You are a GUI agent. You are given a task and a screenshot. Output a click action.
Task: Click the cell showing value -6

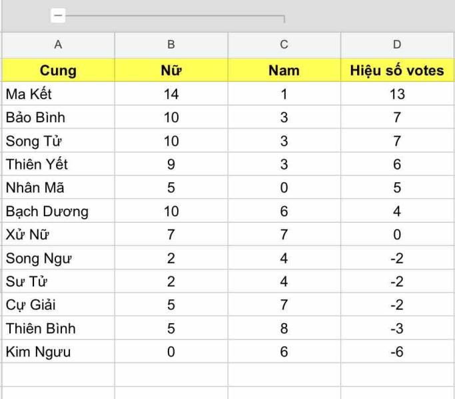click(x=397, y=352)
